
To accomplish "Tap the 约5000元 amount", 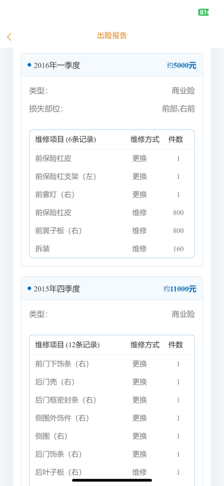I will (x=182, y=65).
